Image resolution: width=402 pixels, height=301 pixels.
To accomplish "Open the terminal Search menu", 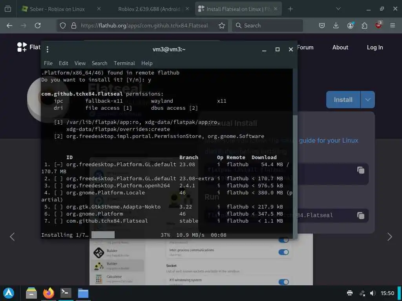I will tap(99, 63).
